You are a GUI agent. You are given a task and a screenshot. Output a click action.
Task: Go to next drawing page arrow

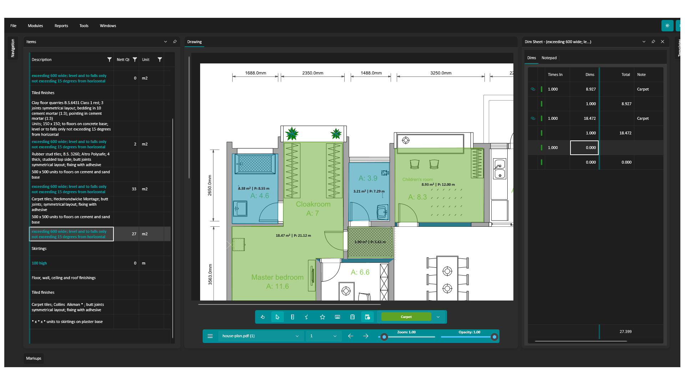[366, 336]
